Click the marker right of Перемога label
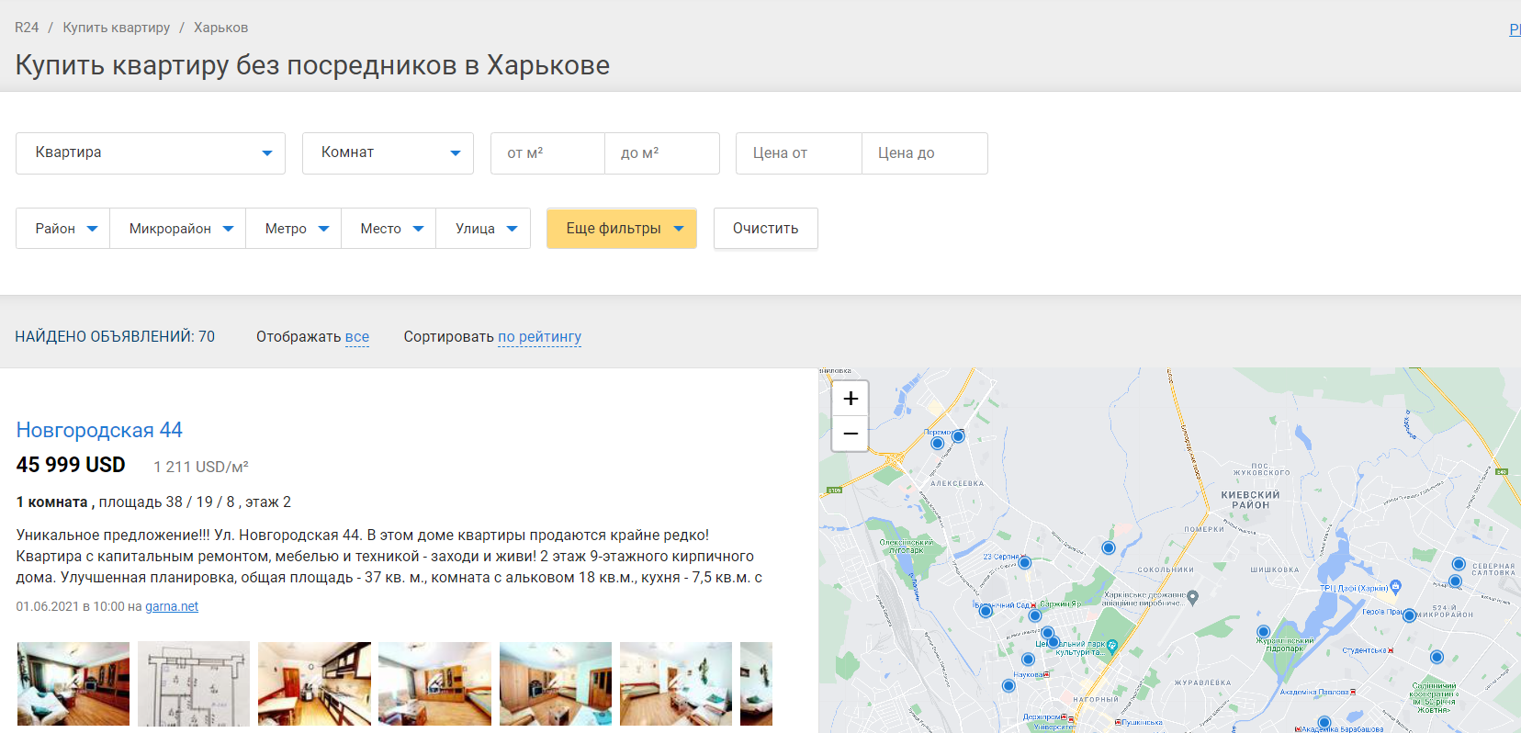The image size is (1521, 733). 958,436
